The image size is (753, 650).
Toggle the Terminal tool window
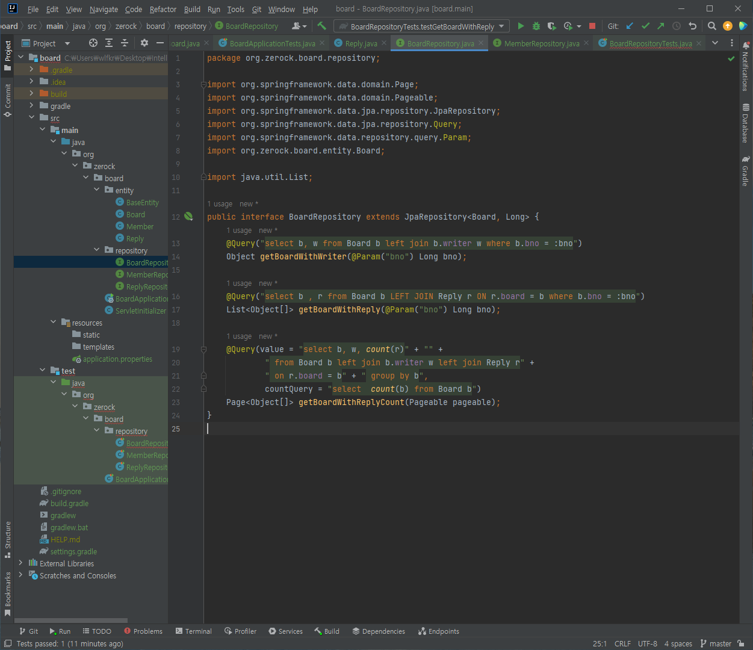pyautogui.click(x=194, y=631)
